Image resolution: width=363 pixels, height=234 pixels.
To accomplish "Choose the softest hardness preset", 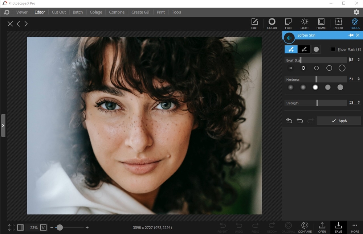I will click(290, 87).
